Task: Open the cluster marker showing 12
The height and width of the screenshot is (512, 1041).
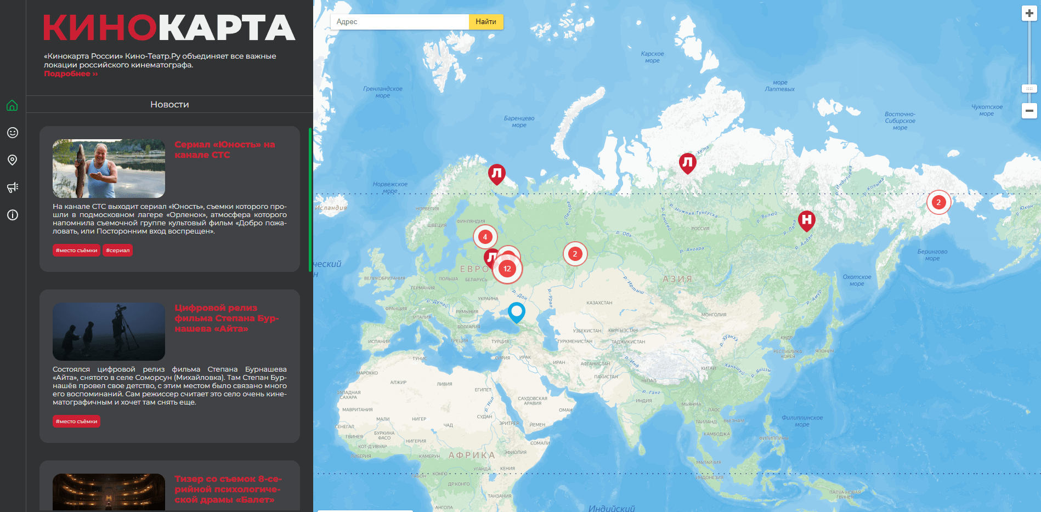Action: [507, 269]
